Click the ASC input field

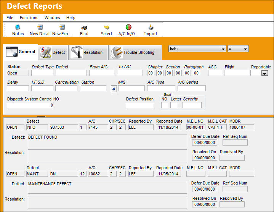tap(215, 73)
